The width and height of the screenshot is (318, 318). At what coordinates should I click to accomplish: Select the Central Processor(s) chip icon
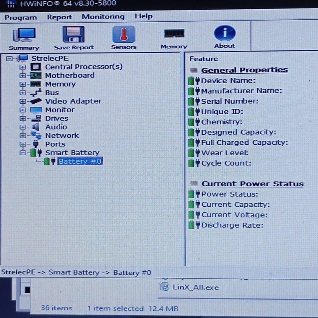36,67
